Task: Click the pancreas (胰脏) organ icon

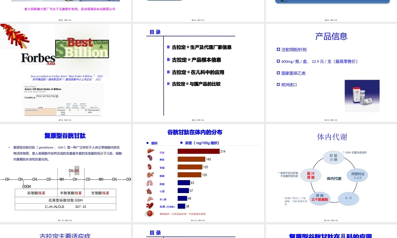Action: 150,159
